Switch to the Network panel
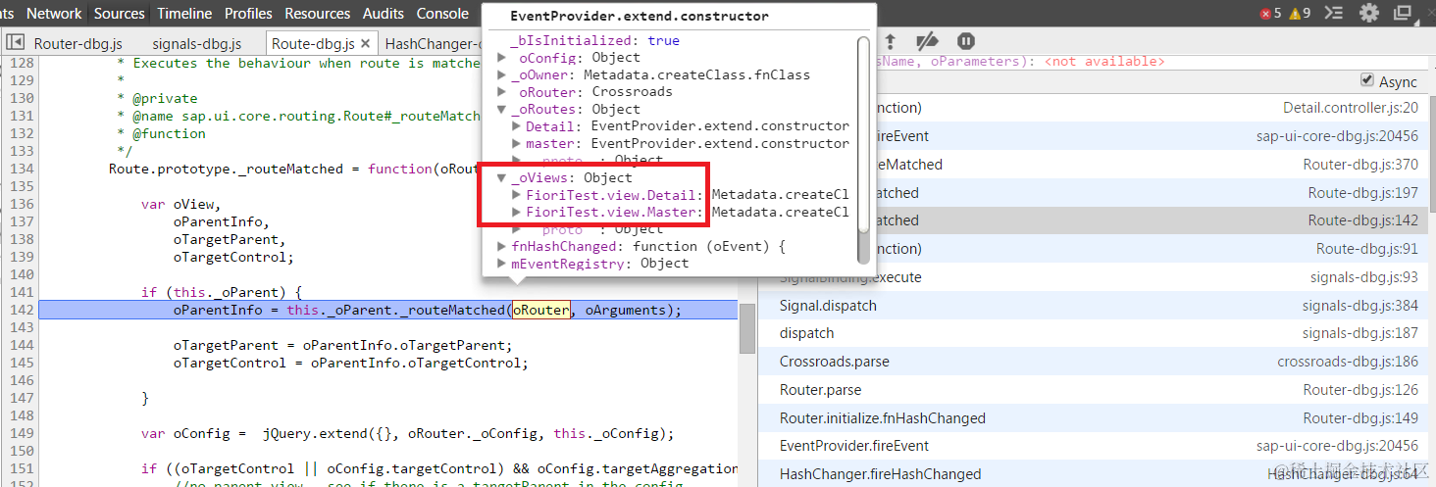Screen dimensions: 1436x487 click(x=54, y=14)
